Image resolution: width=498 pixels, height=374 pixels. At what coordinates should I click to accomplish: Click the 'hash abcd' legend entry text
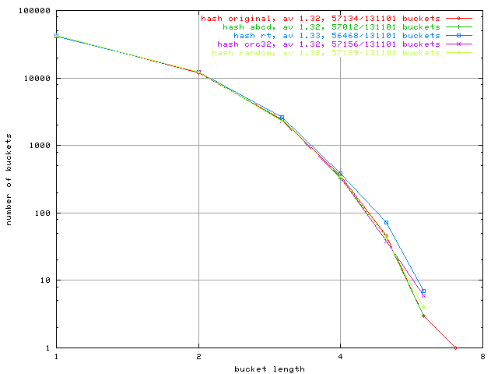(x=331, y=27)
